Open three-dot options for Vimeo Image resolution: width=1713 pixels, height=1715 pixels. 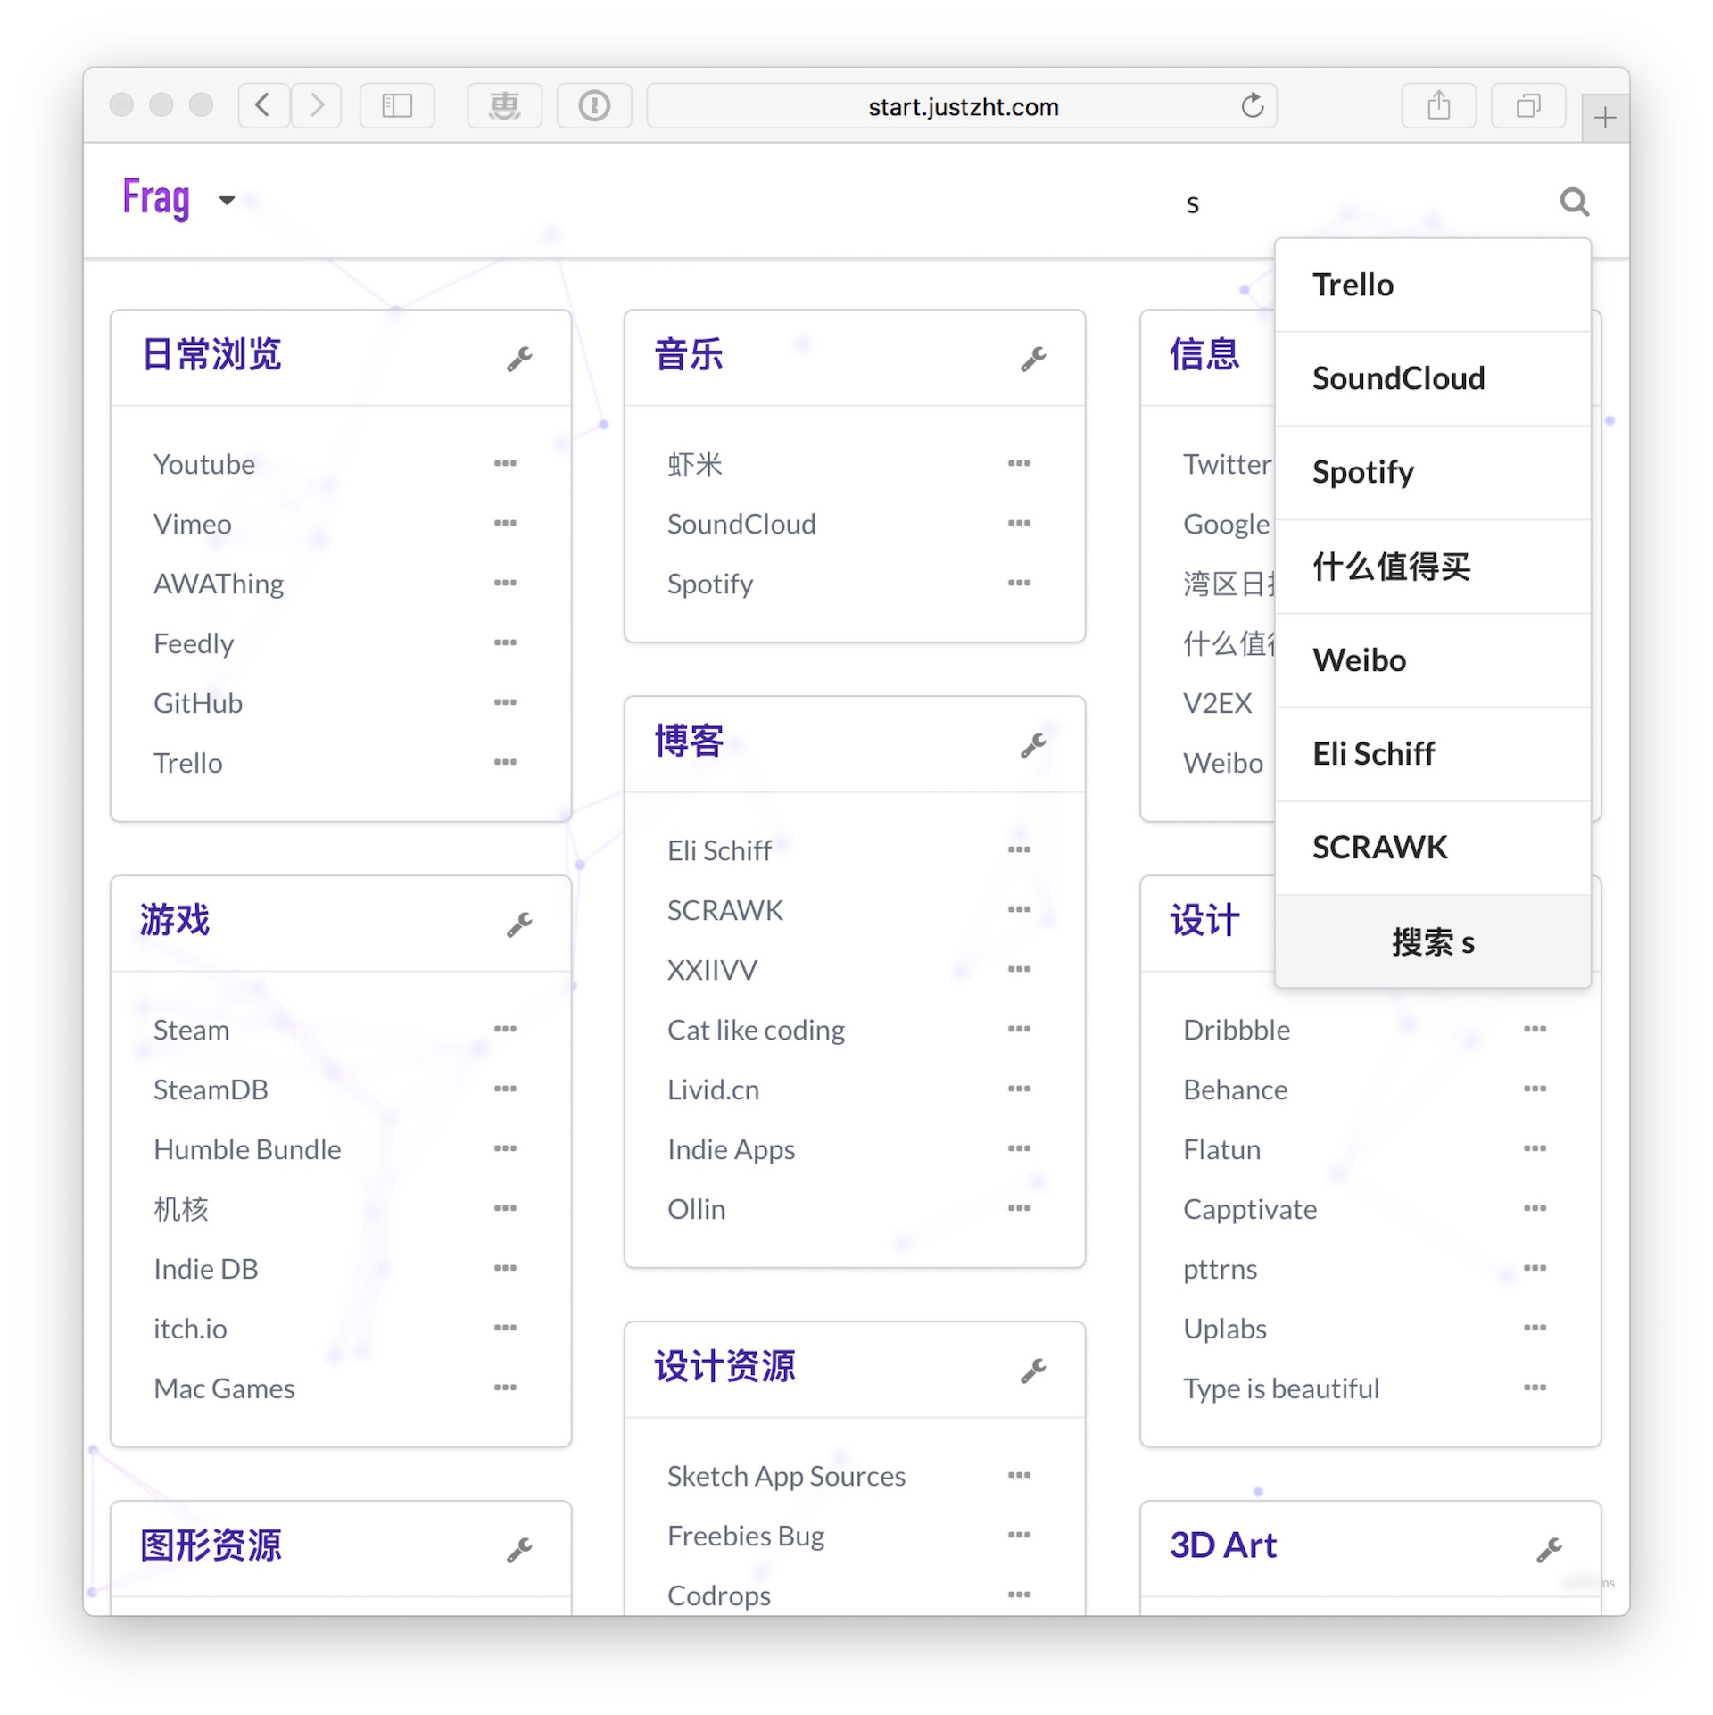[505, 523]
